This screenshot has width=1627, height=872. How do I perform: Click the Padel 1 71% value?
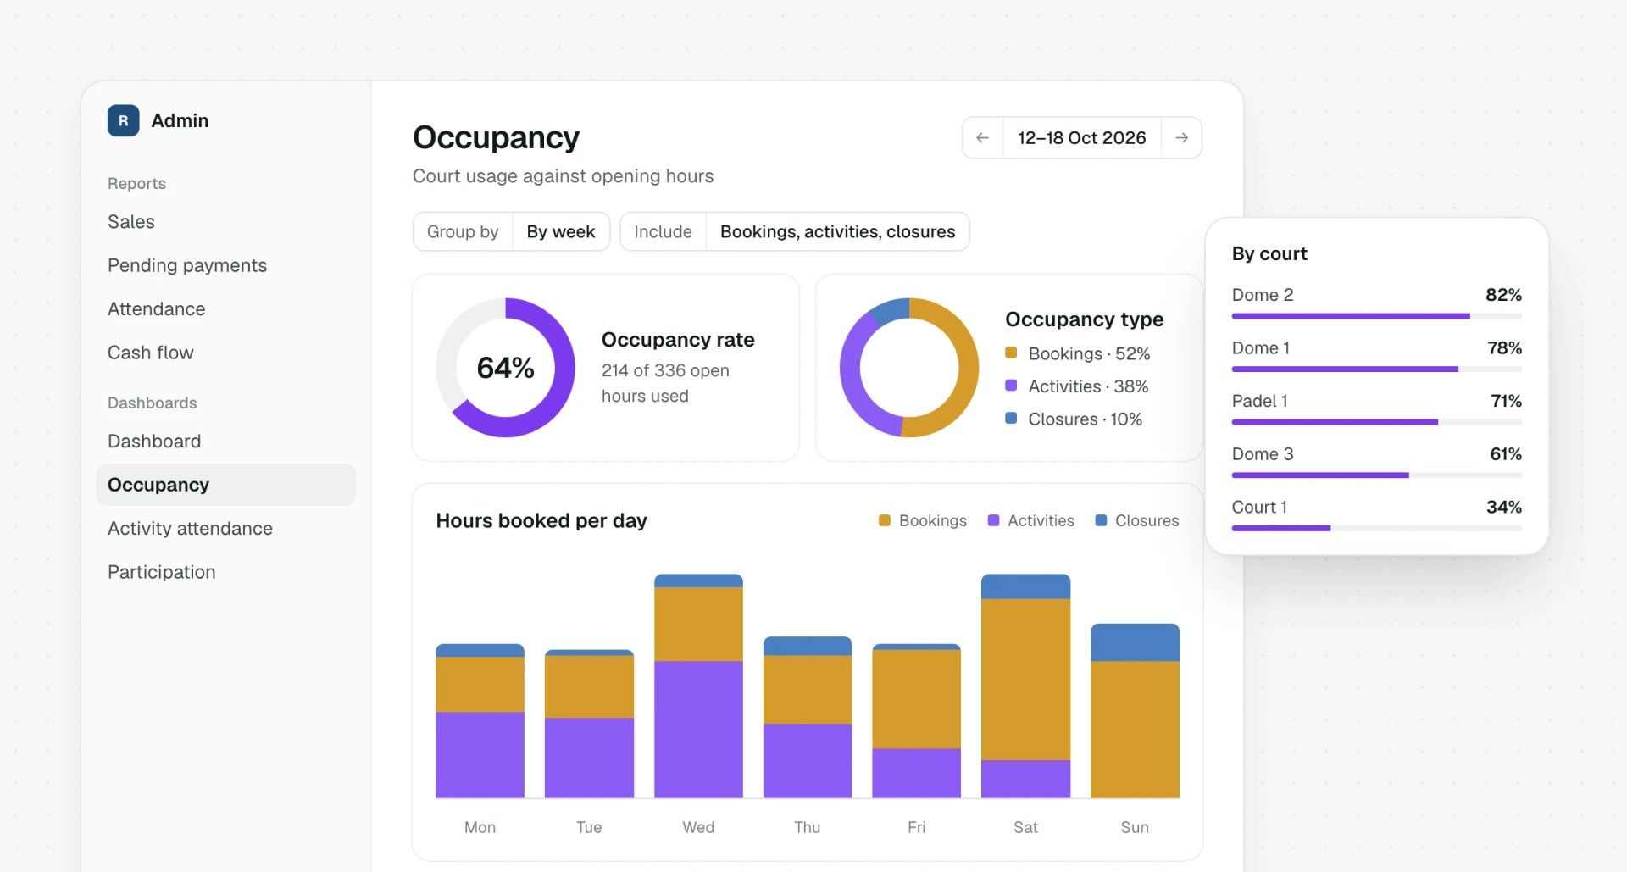(1506, 401)
